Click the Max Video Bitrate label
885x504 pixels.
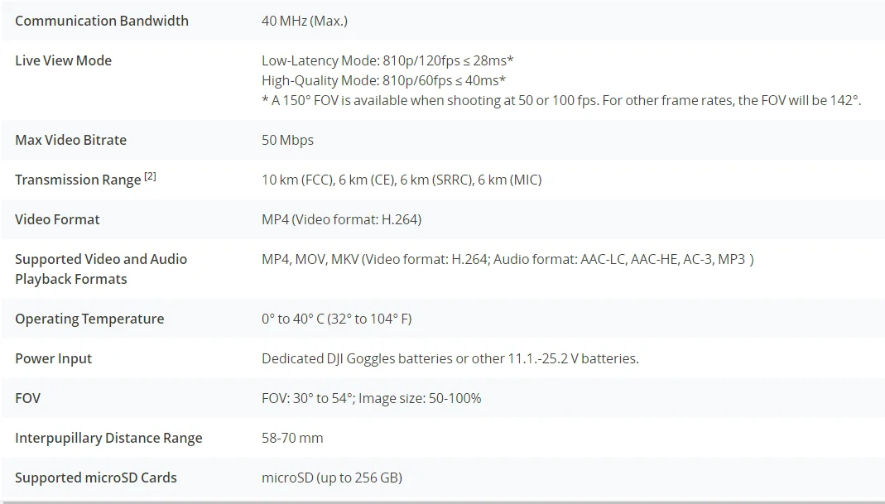pos(70,140)
